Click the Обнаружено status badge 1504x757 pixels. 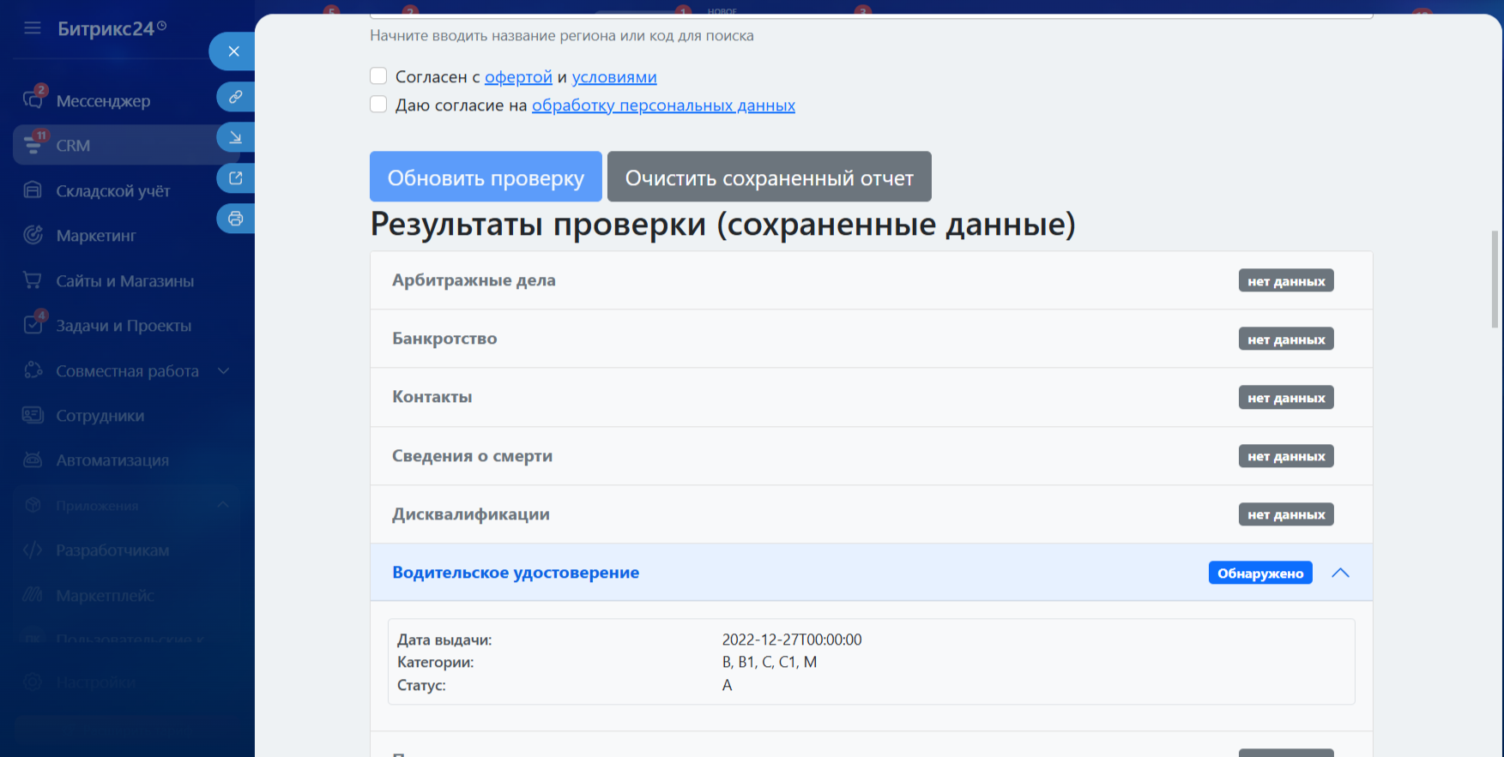tap(1260, 573)
